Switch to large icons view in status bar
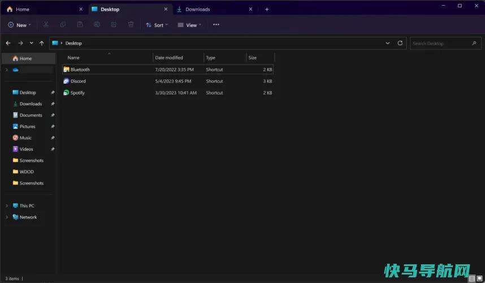The width and height of the screenshot is (485, 283). coord(479,278)
